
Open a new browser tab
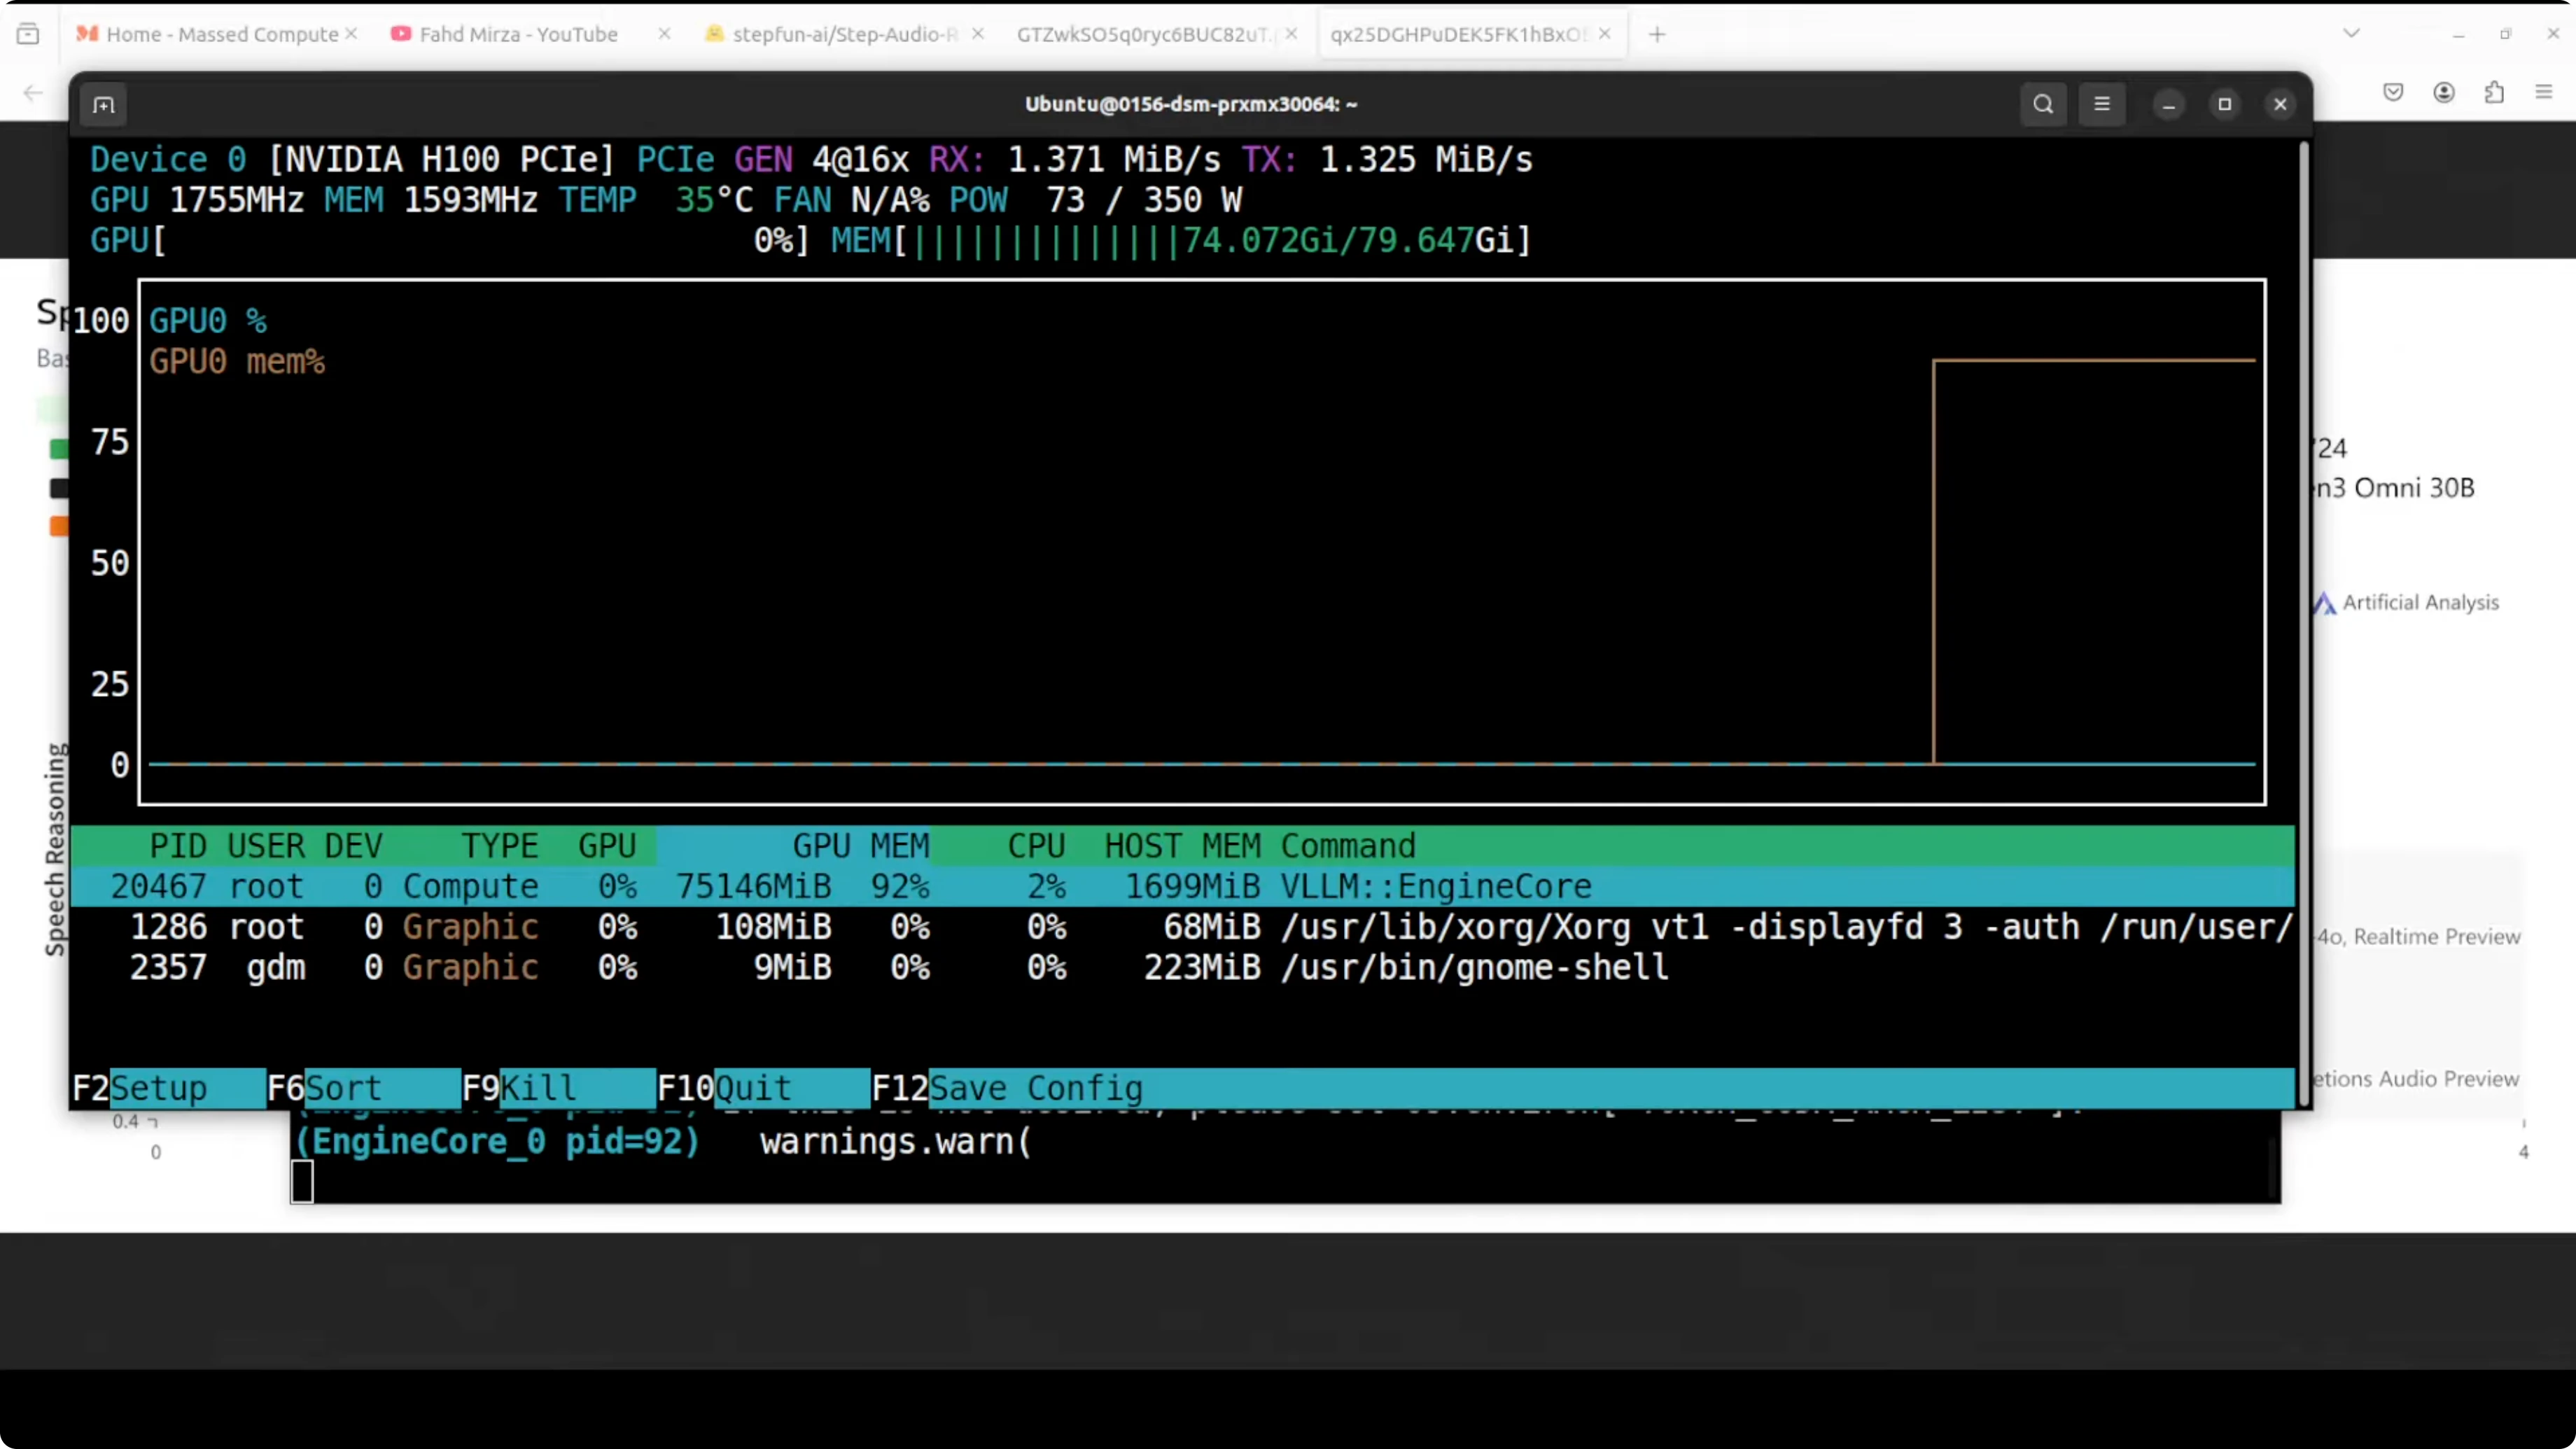point(1657,35)
